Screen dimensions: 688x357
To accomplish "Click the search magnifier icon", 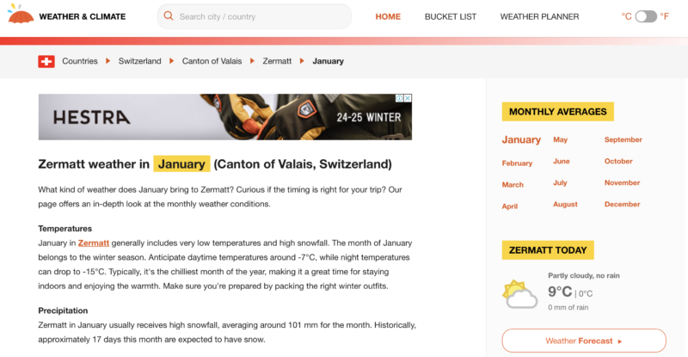I will tap(168, 16).
